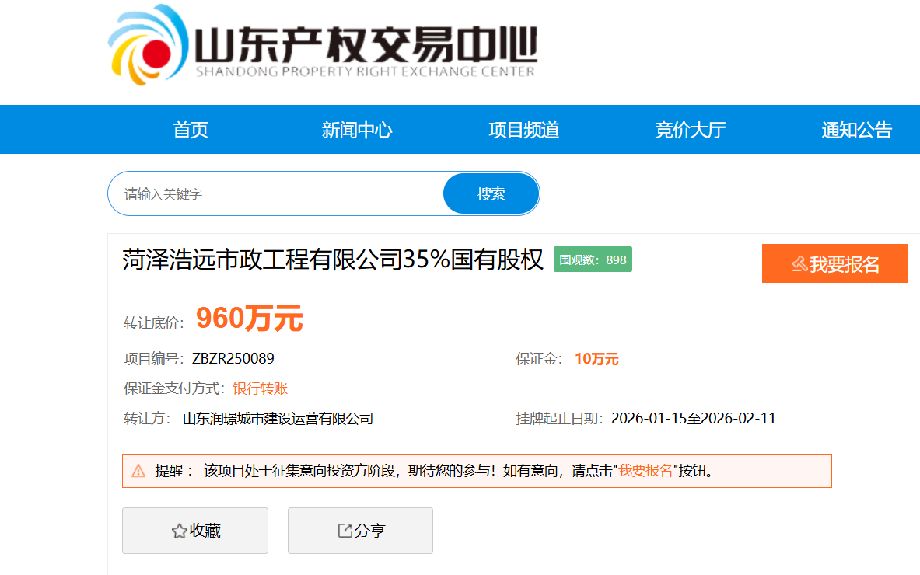
Task: Click the project title 菏泽浩远市政工程有限公司35%国有股权
Action: [333, 260]
